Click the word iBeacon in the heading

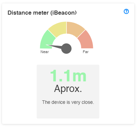pyautogui.click(x=64, y=13)
